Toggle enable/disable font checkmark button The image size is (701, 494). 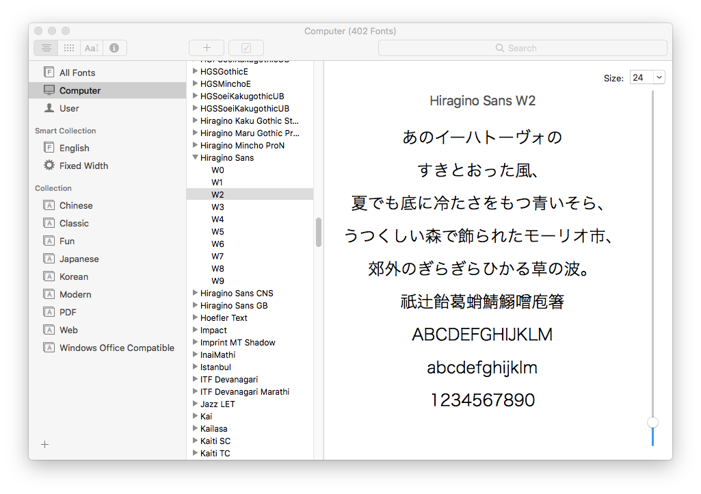[x=246, y=48]
